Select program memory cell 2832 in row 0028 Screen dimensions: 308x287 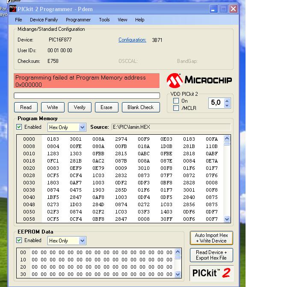(121, 175)
